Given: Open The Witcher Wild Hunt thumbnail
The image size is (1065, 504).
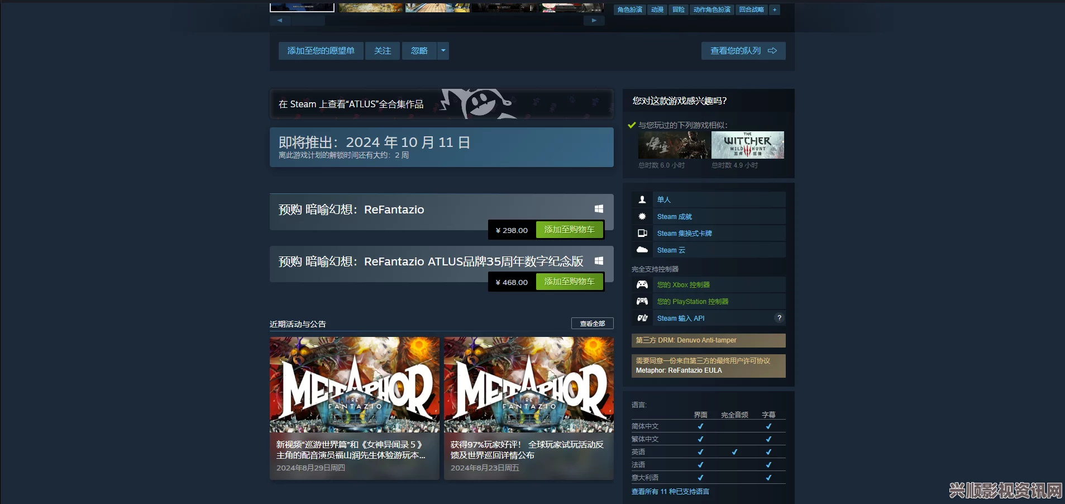Looking at the screenshot, I should [x=748, y=145].
